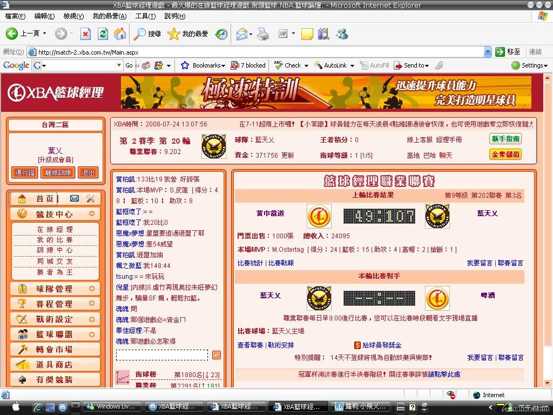Screen dimensions: 553x415
Task: Open the 說明(H) menu
Action: pyautogui.click(x=175, y=16)
